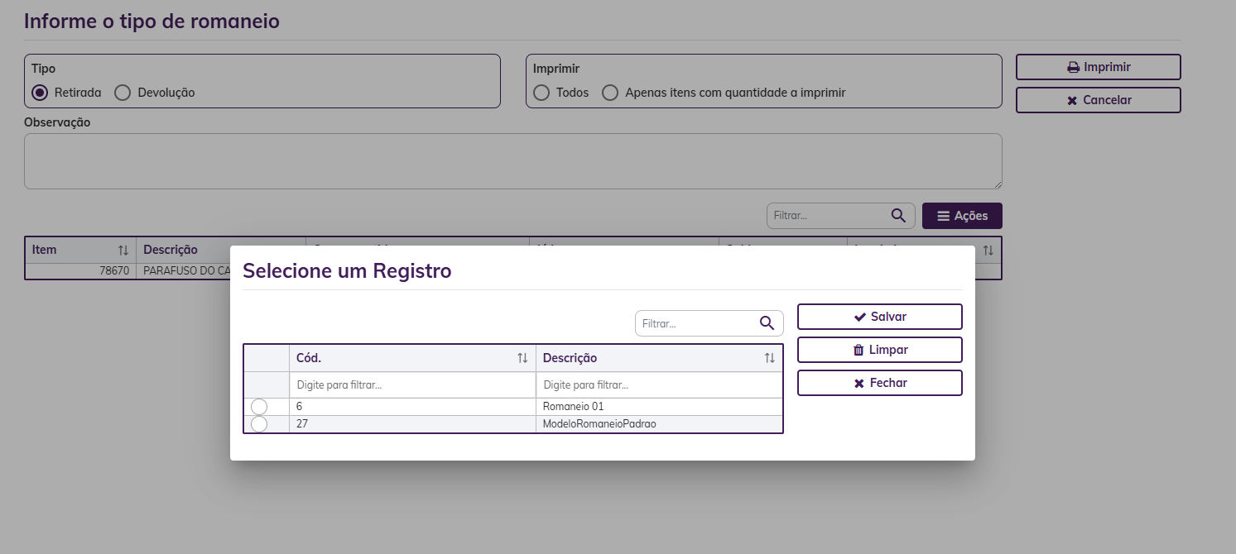Close the dialog with the Fechar button
This screenshot has width=1236, height=554.
coord(879,383)
